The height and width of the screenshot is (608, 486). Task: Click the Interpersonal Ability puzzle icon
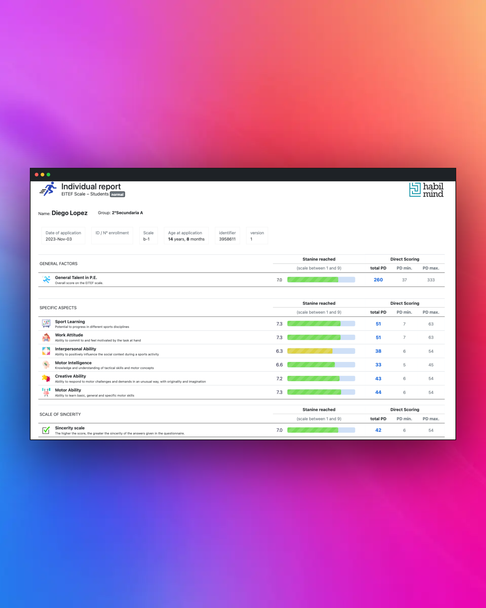tap(46, 351)
